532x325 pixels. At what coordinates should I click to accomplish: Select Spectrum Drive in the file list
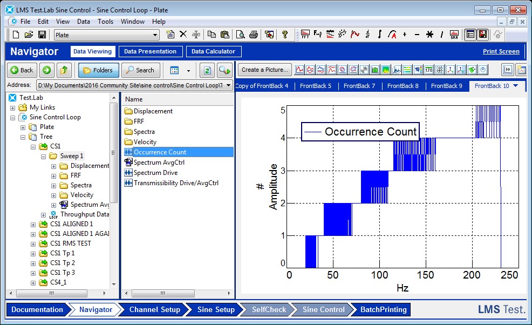155,173
